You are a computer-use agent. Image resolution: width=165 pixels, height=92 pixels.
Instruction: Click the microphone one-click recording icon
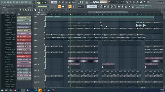click(134, 2)
